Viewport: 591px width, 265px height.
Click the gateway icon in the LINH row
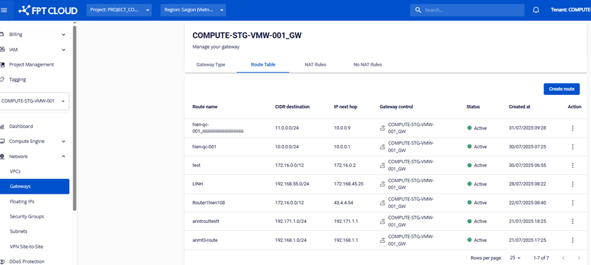tap(382, 184)
